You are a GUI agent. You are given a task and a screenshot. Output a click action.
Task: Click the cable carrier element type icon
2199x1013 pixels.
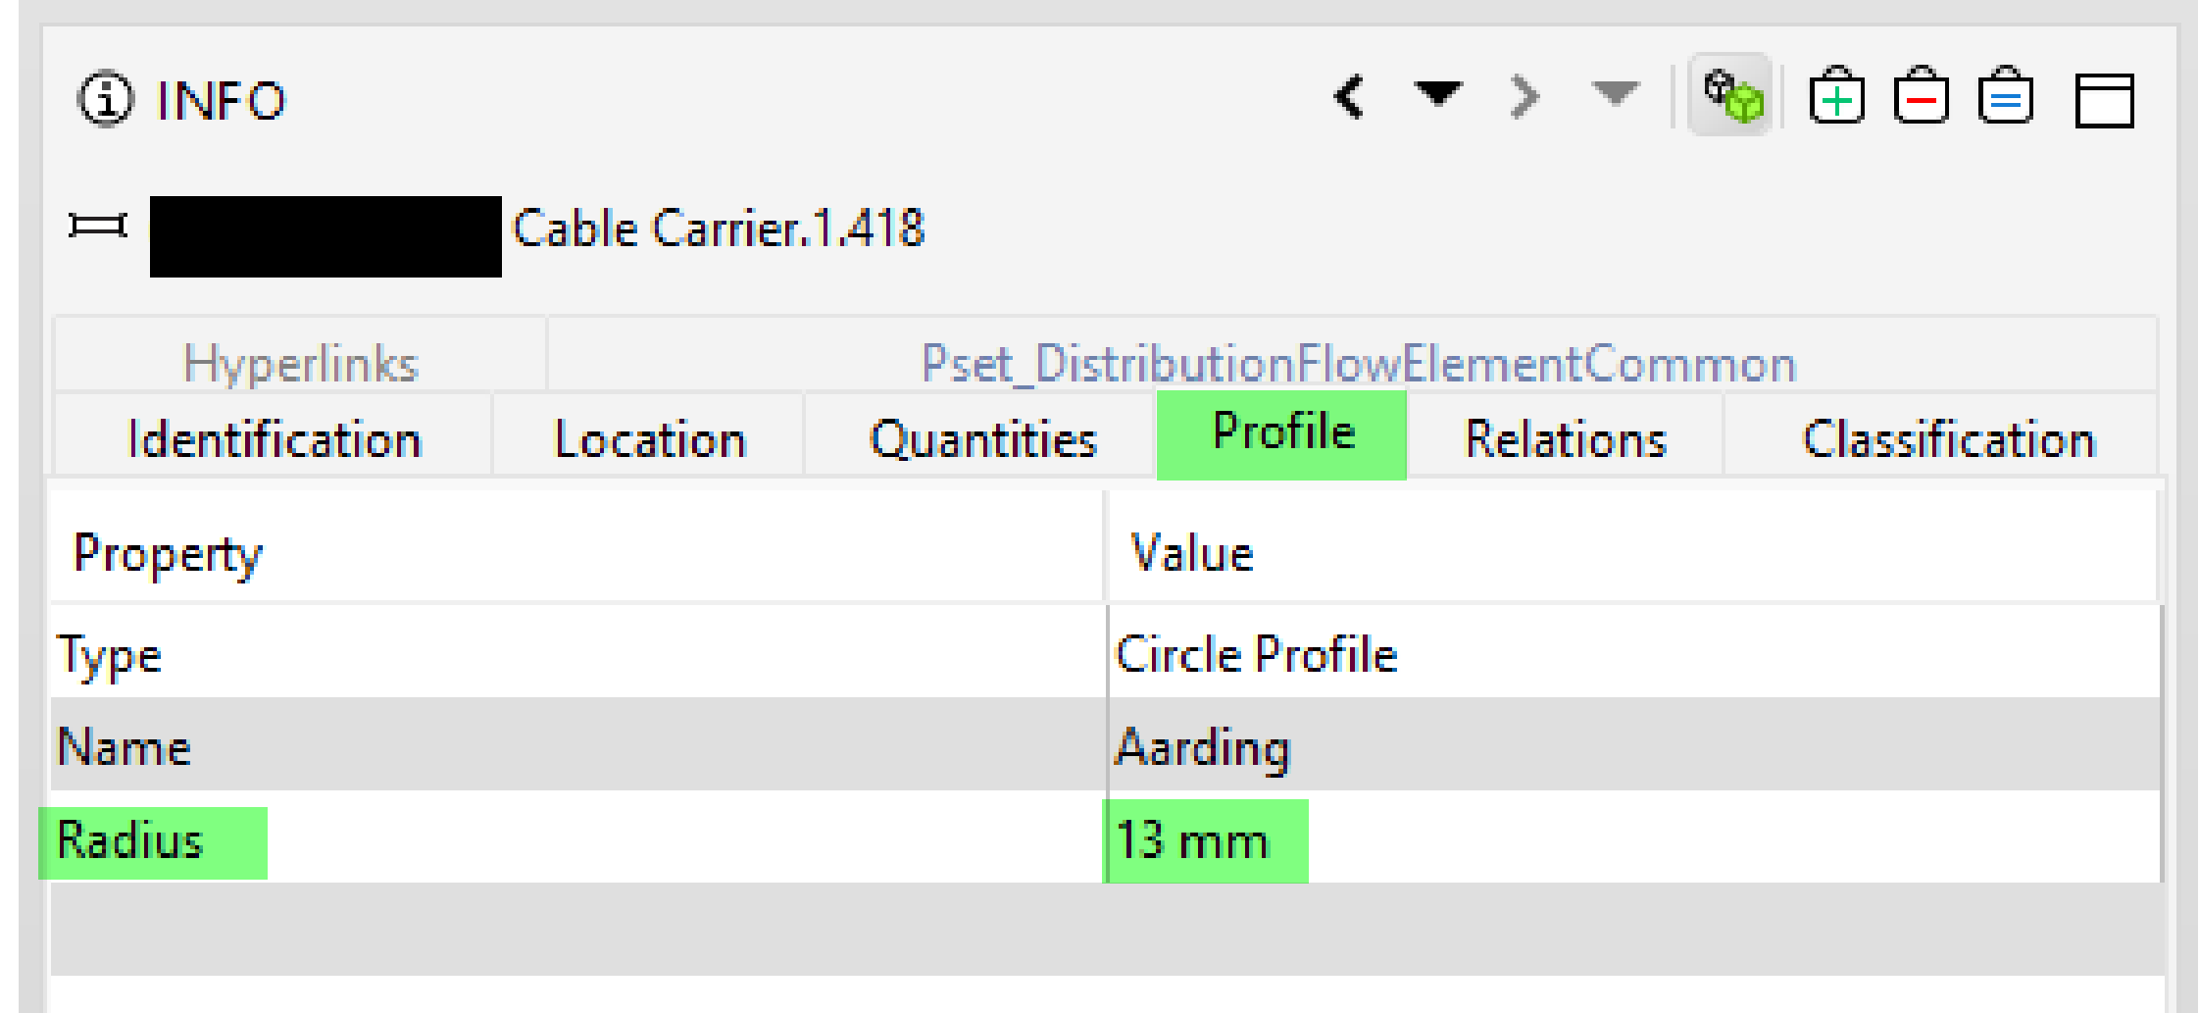tap(98, 227)
